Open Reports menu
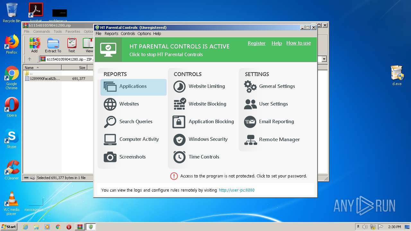411x231 pixels. [x=111, y=33]
